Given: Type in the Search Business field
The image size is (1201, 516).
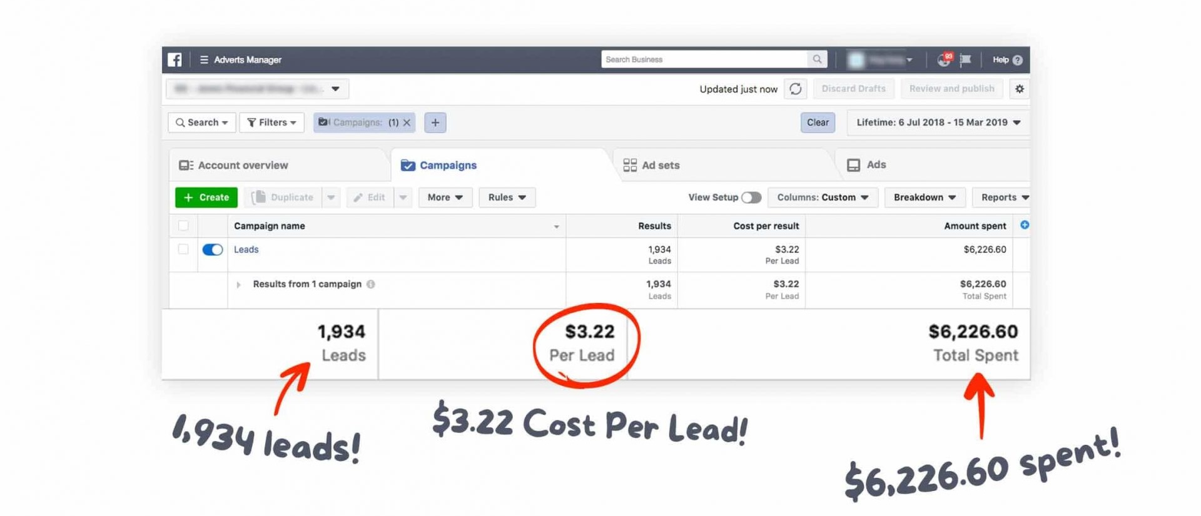Looking at the screenshot, I should pyautogui.click(x=704, y=59).
